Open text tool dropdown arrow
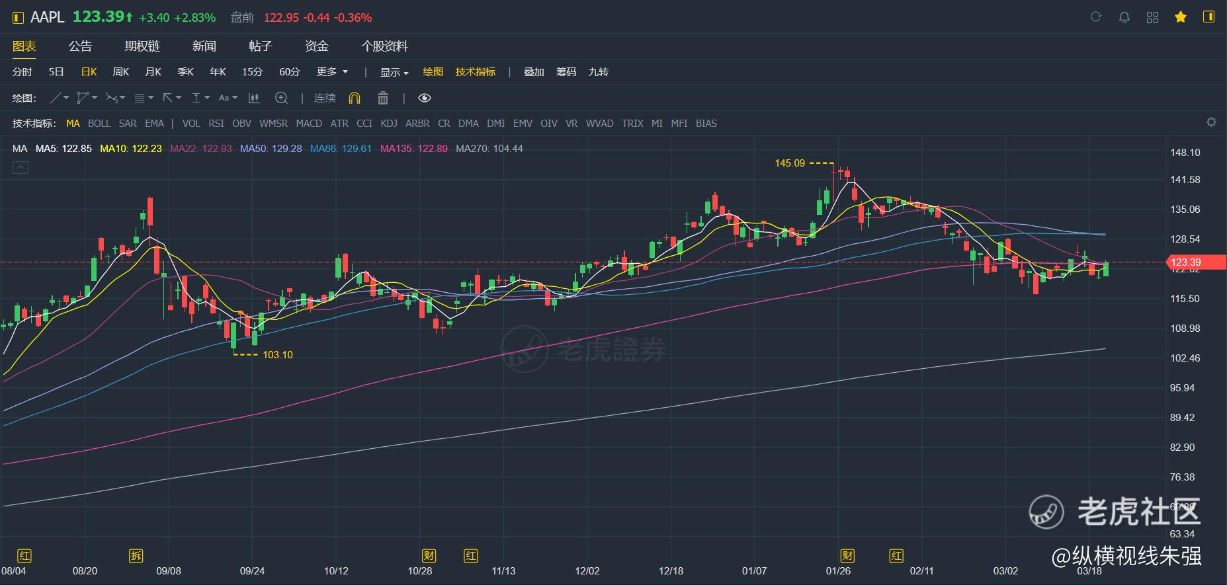The height and width of the screenshot is (585, 1227). (235, 98)
